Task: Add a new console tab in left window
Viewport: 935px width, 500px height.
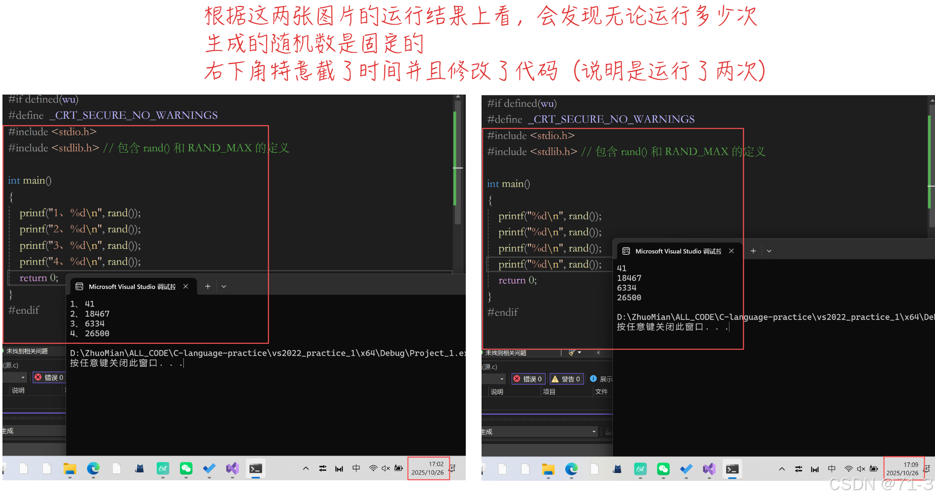Action: click(x=208, y=286)
